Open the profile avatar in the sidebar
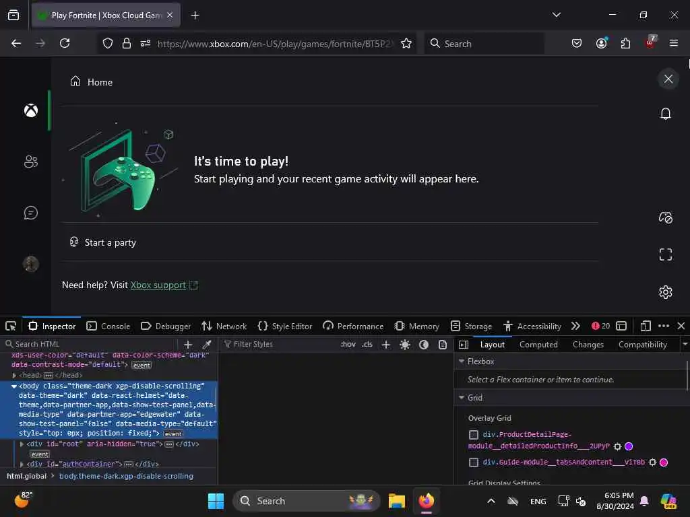The height and width of the screenshot is (517, 690). [31, 264]
